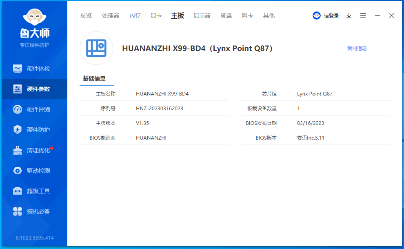
Task: Click BIOS date 03/16/2023
Action: tap(311, 123)
